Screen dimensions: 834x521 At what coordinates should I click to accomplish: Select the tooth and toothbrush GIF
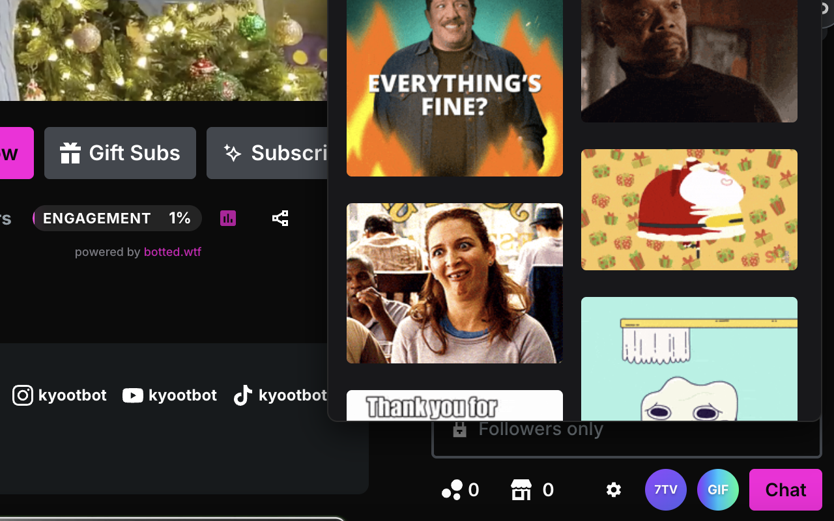click(x=689, y=359)
